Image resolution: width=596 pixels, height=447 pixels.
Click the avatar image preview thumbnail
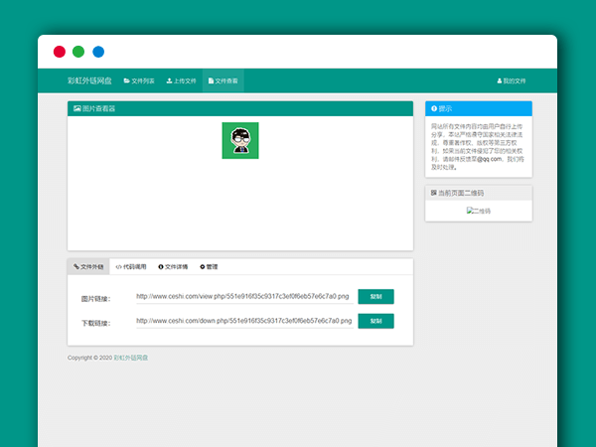(x=239, y=140)
